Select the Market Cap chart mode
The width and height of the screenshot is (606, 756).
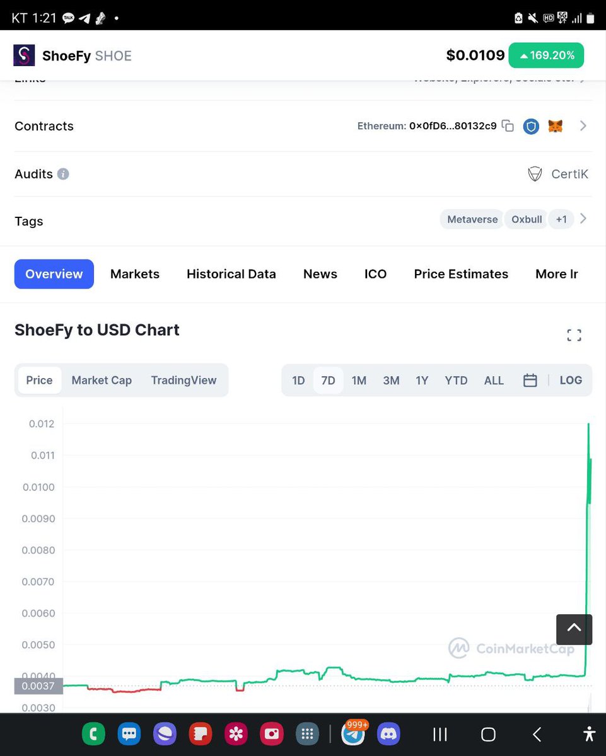[x=102, y=380]
